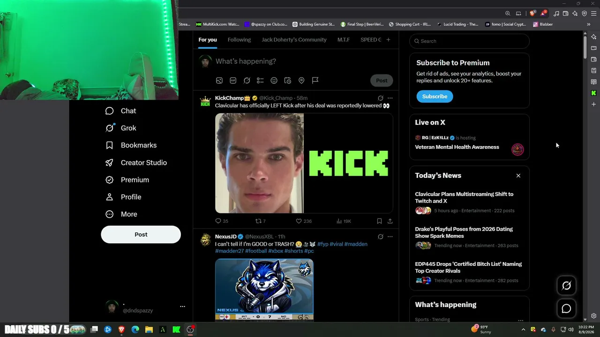Switch to the For you tab

point(208,40)
